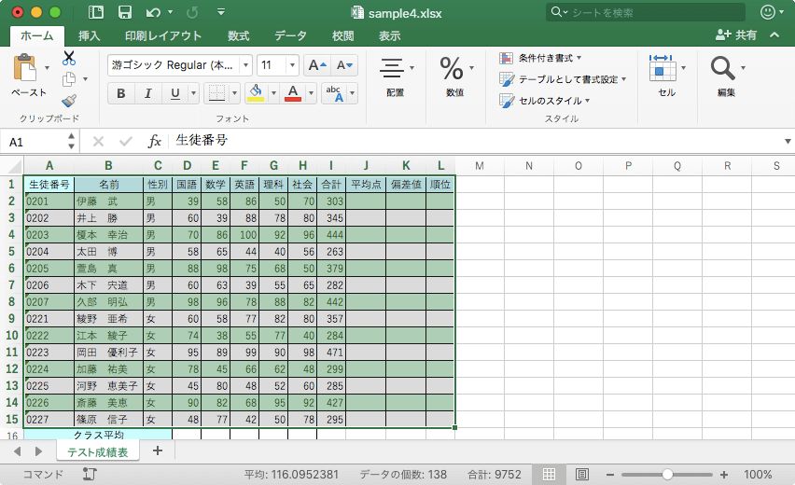Add a new sheet with plus
Viewport: 795px width, 485px height.
[x=158, y=450]
